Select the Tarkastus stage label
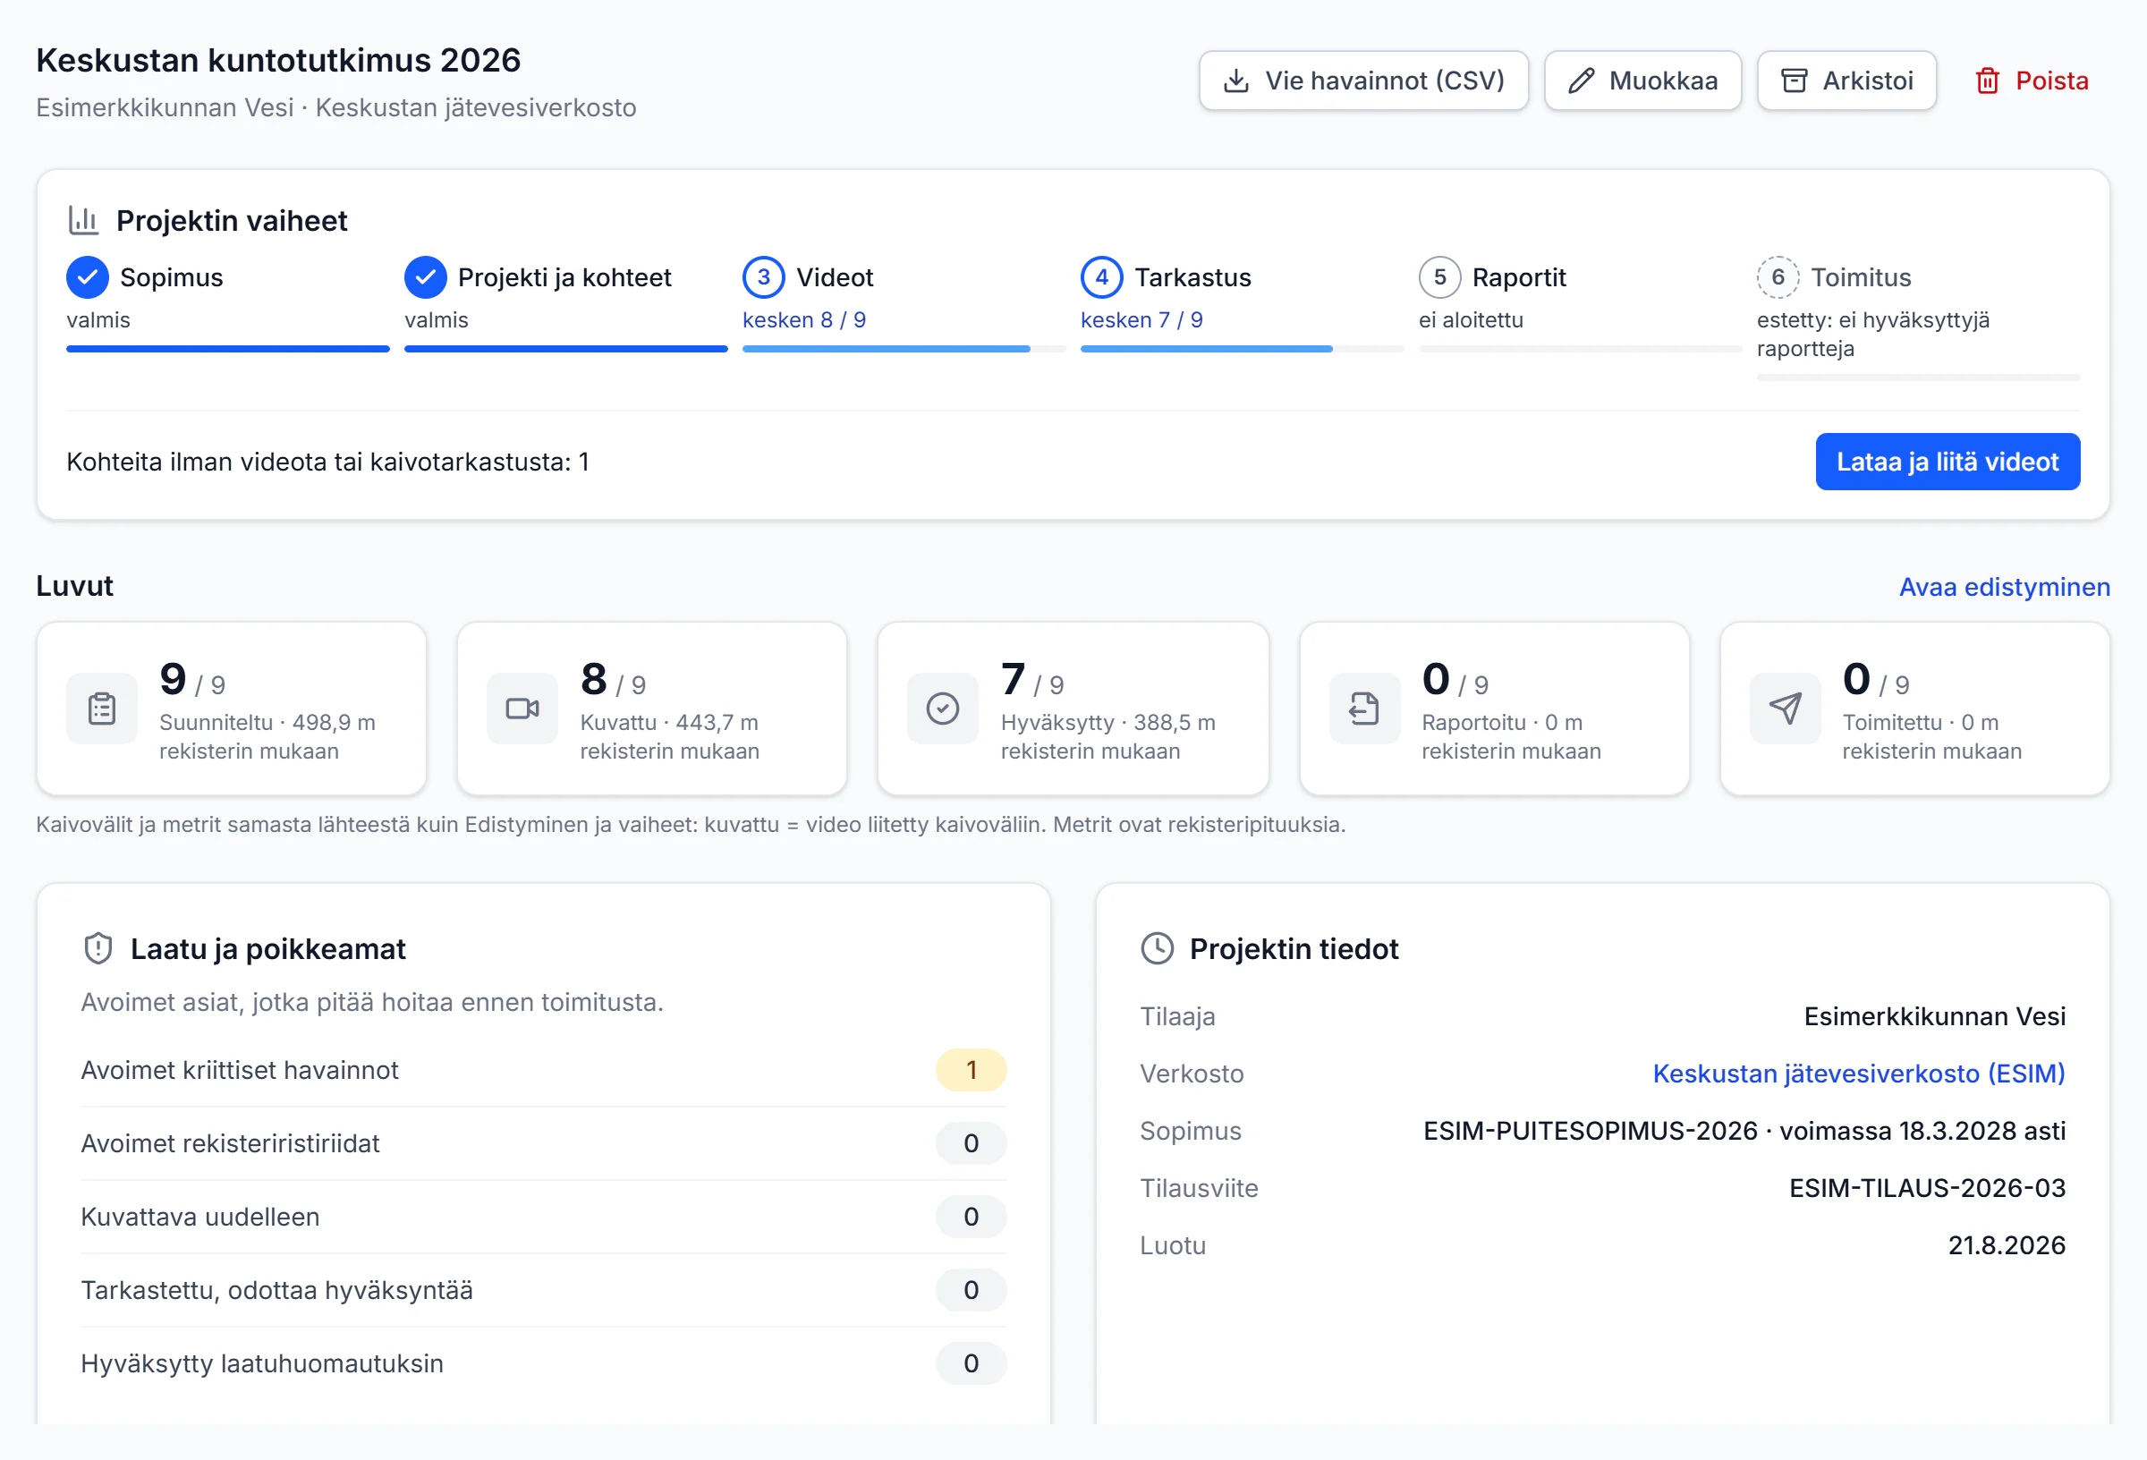2147x1460 pixels. click(1192, 277)
